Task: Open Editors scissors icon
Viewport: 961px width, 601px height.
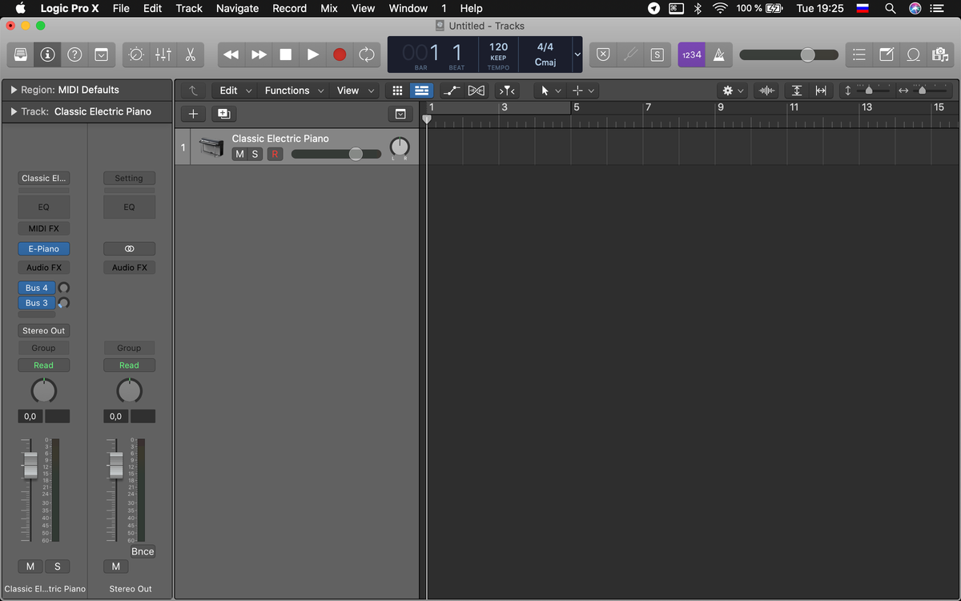Action: click(x=191, y=54)
